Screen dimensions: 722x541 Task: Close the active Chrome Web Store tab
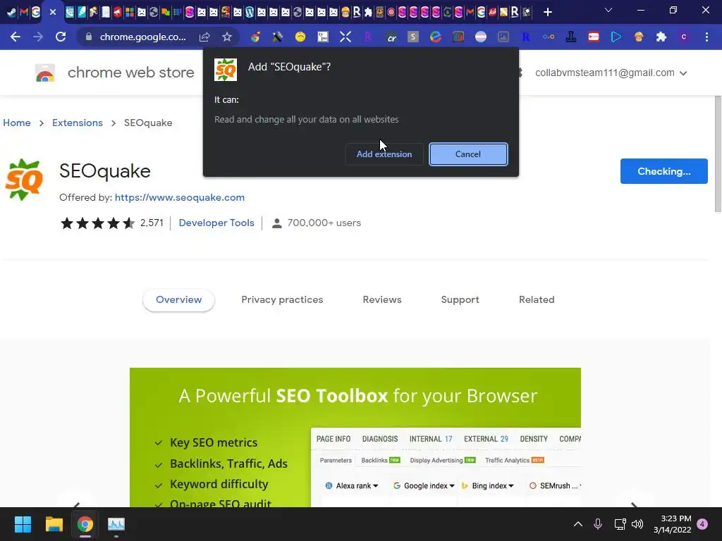point(52,12)
